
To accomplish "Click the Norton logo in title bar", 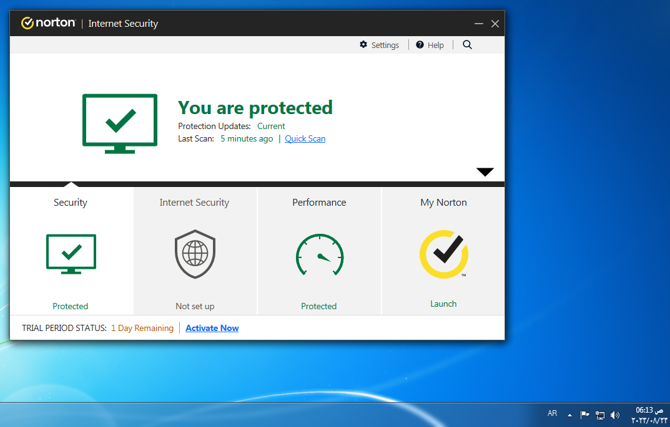I will coord(48,23).
